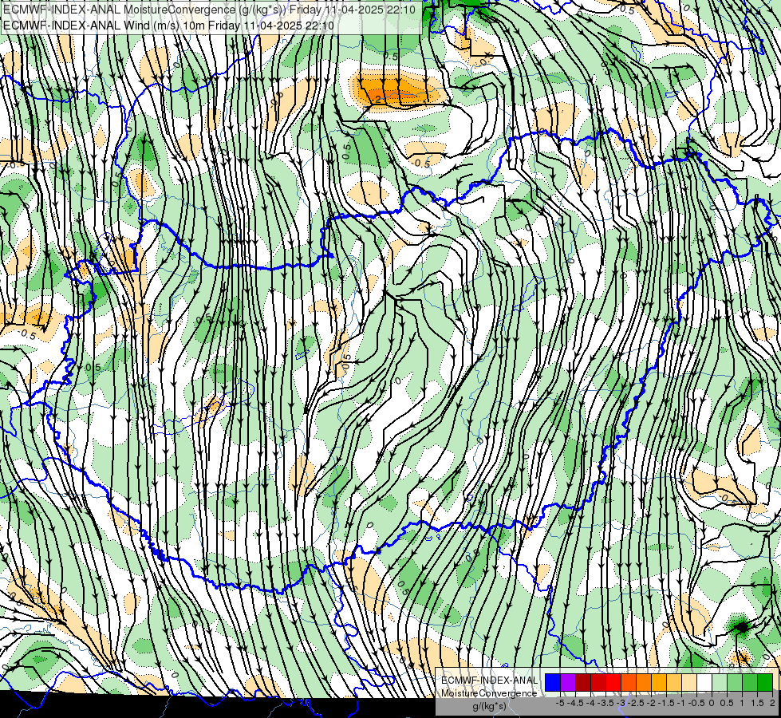Screen dimensions: 781x718
Task: Click the orange divergence patch near the top center
Action: [x=396, y=89]
